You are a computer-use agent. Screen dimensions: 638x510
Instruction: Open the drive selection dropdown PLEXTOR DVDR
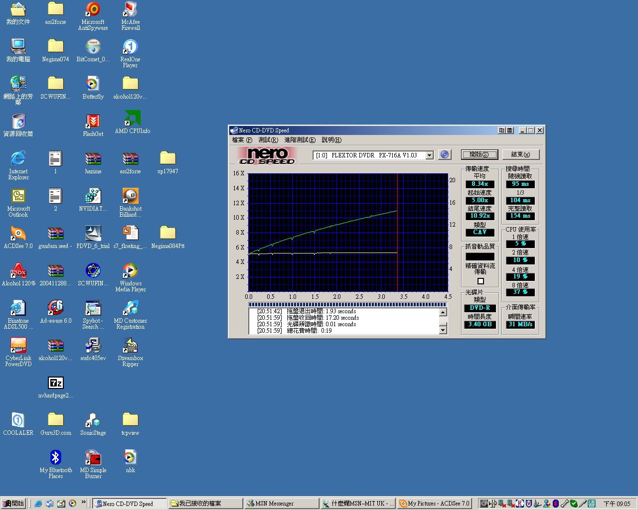click(x=429, y=155)
